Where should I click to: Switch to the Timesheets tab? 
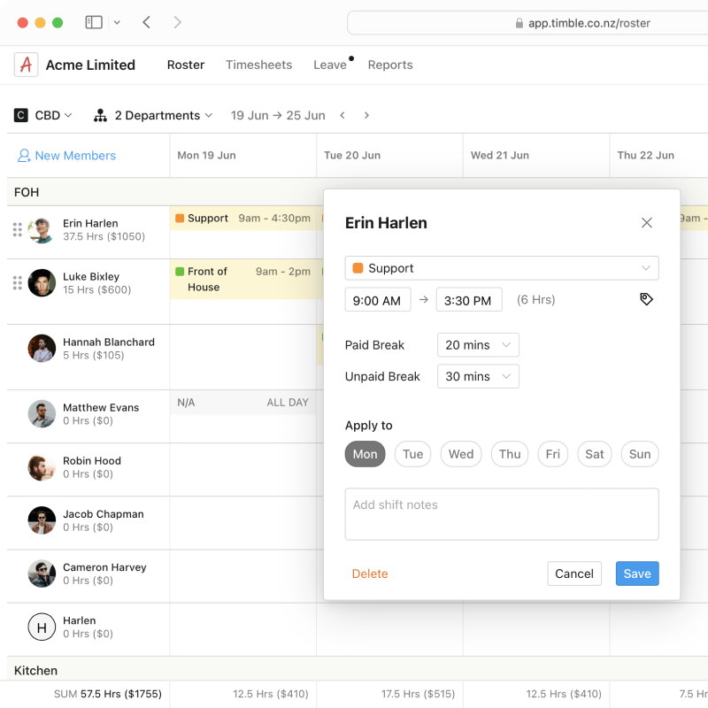258,65
